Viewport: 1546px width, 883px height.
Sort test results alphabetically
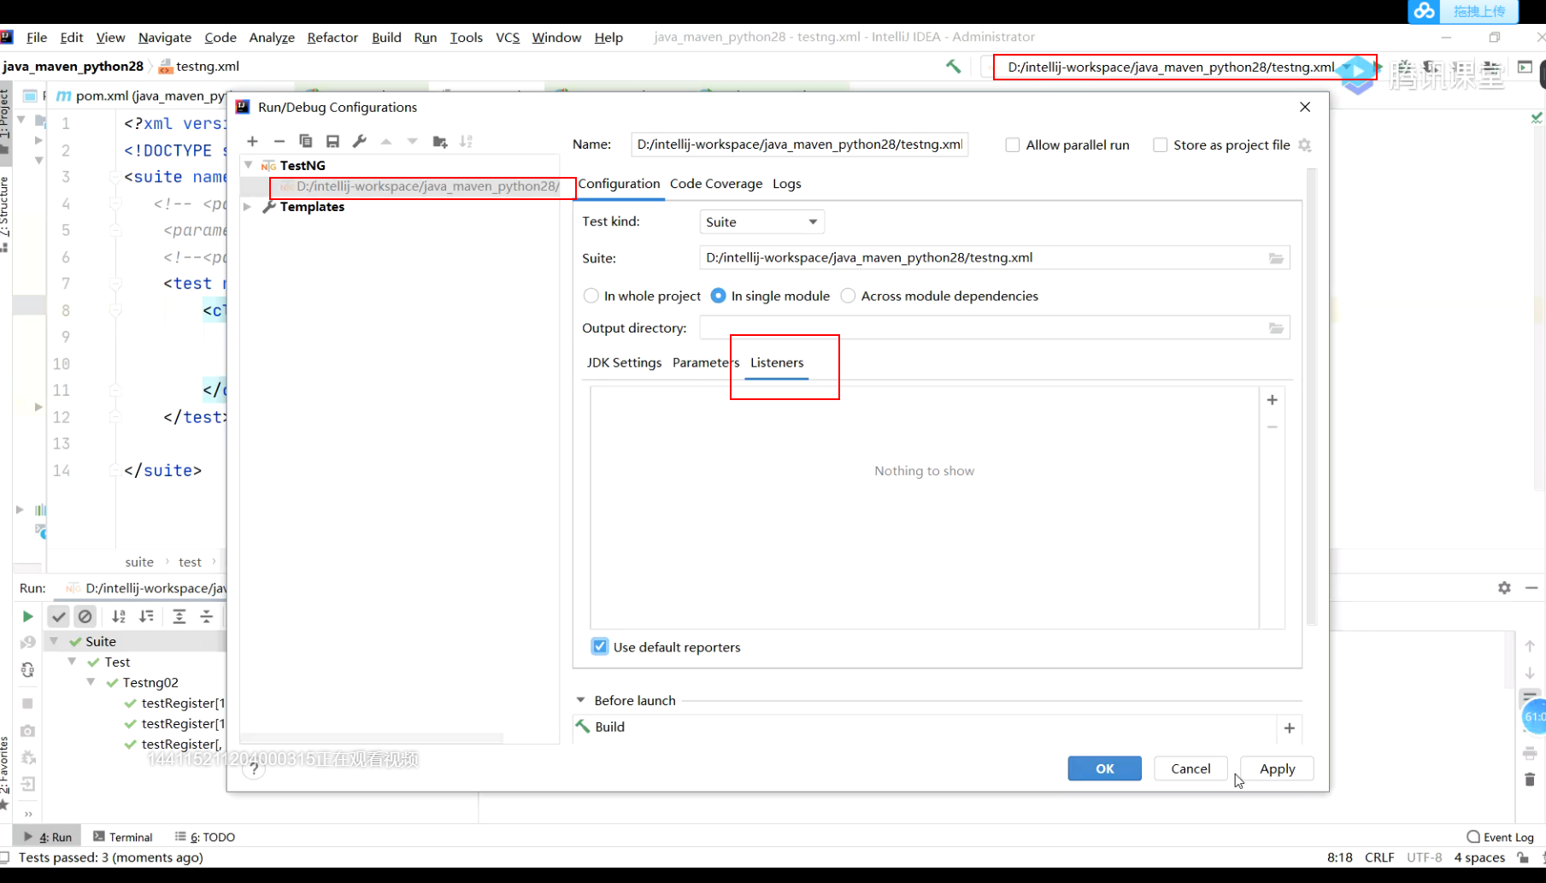pyautogui.click(x=119, y=616)
